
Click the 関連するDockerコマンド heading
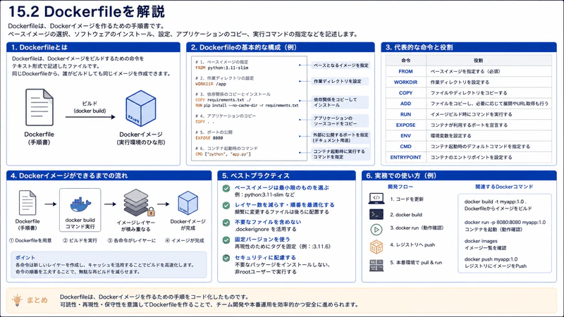click(504, 187)
